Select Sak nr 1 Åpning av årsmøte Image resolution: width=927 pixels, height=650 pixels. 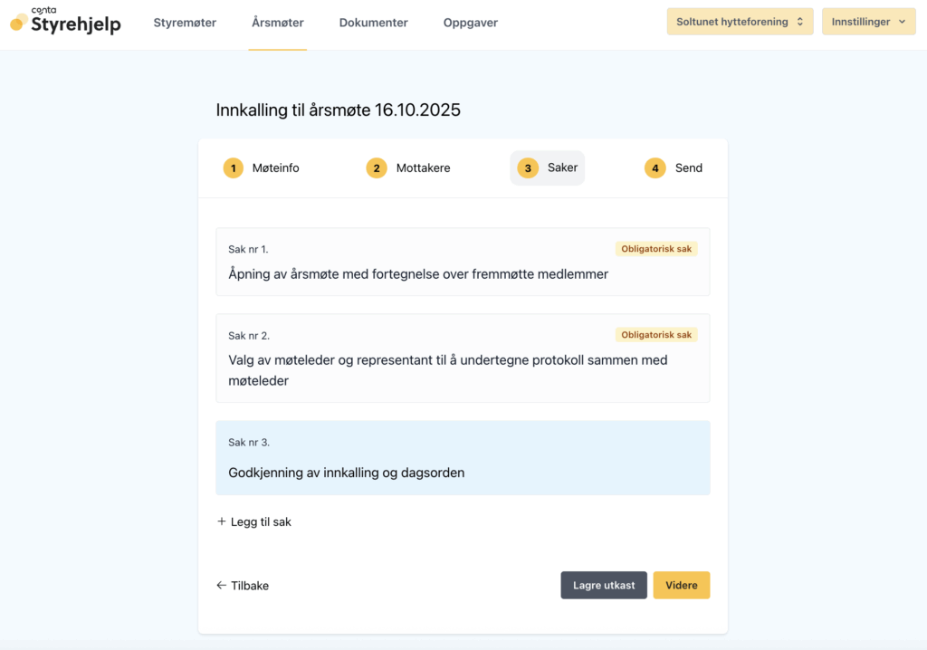pos(463,262)
